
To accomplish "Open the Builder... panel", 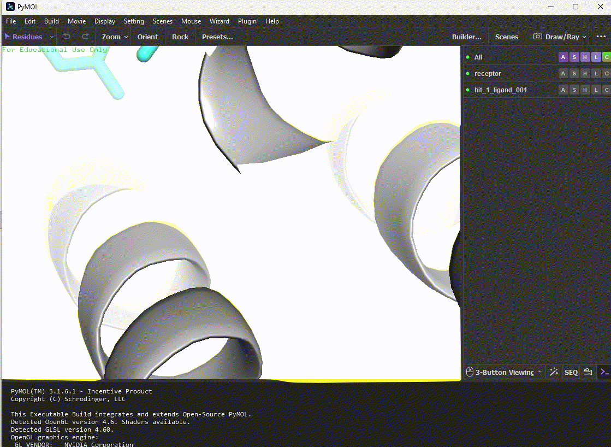I will [466, 37].
